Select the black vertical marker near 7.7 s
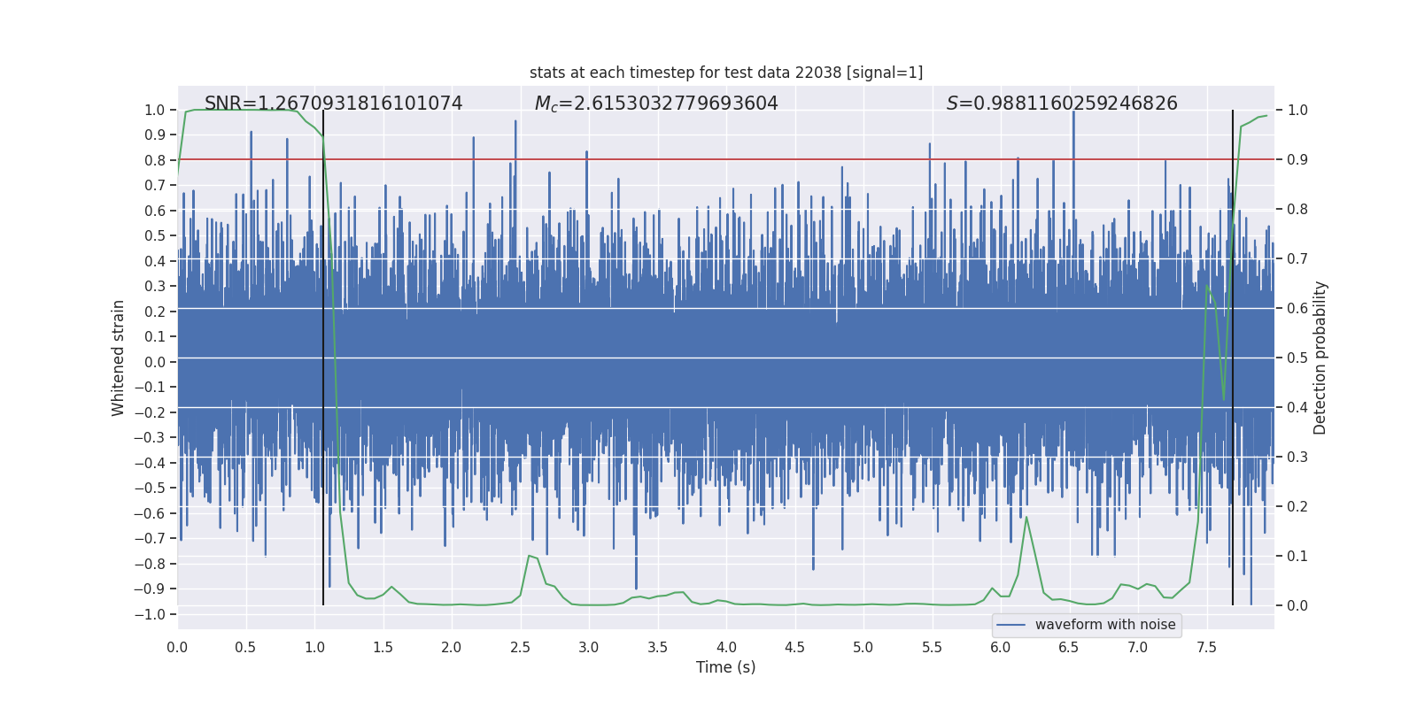The width and height of the screenshot is (1417, 708). pos(1233,358)
